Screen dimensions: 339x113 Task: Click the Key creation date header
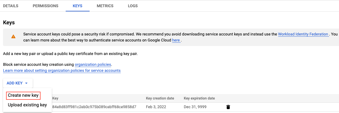(x=160, y=98)
